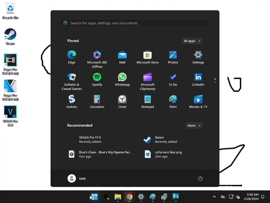
Task: Open the installer icon on taskbar
Action: (x=164, y=197)
